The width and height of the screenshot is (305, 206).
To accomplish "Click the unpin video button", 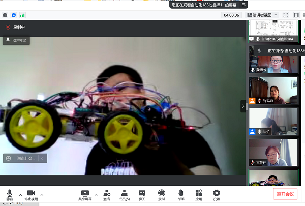I will [16, 40].
